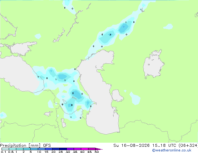Click the 0.1–0.5 mm legend color swatch
The height and width of the screenshot is (153, 198).
5,149
